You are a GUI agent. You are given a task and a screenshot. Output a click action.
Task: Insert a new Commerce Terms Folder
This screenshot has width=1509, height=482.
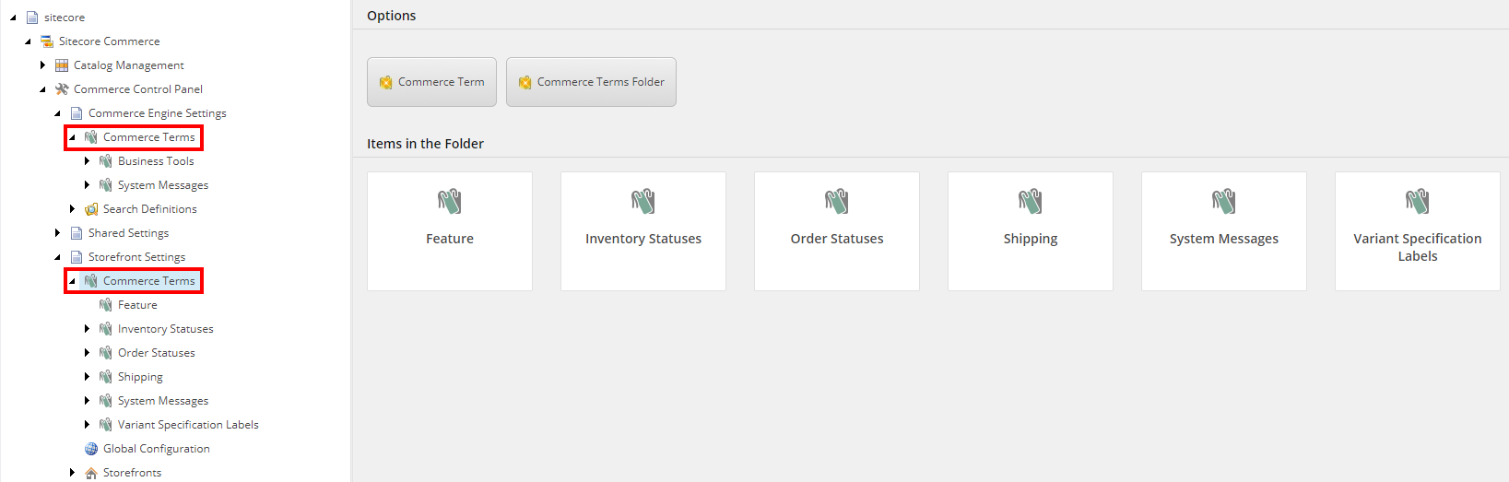(591, 82)
